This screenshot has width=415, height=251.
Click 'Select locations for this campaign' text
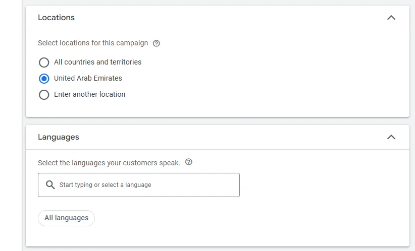click(93, 43)
